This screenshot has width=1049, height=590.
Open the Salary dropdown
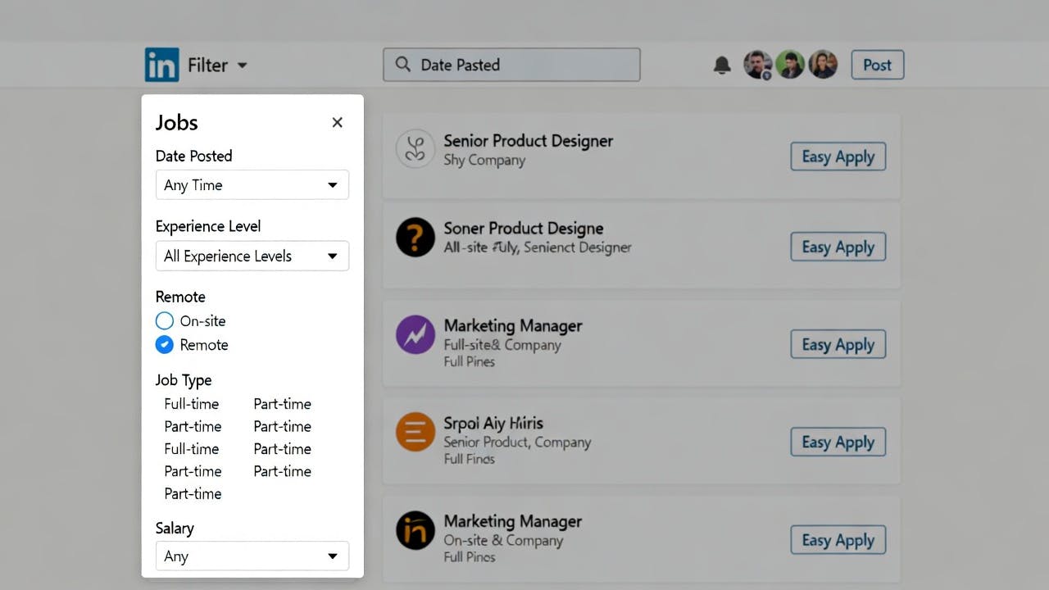[252, 556]
